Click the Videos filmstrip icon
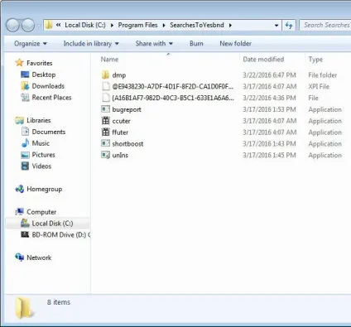Image resolution: width=351 pixels, height=327 pixels. (25, 166)
